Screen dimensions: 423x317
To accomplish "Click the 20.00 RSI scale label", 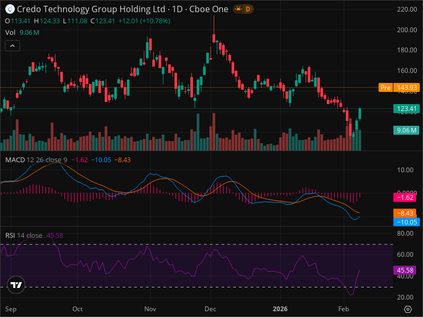I will 405,297.
